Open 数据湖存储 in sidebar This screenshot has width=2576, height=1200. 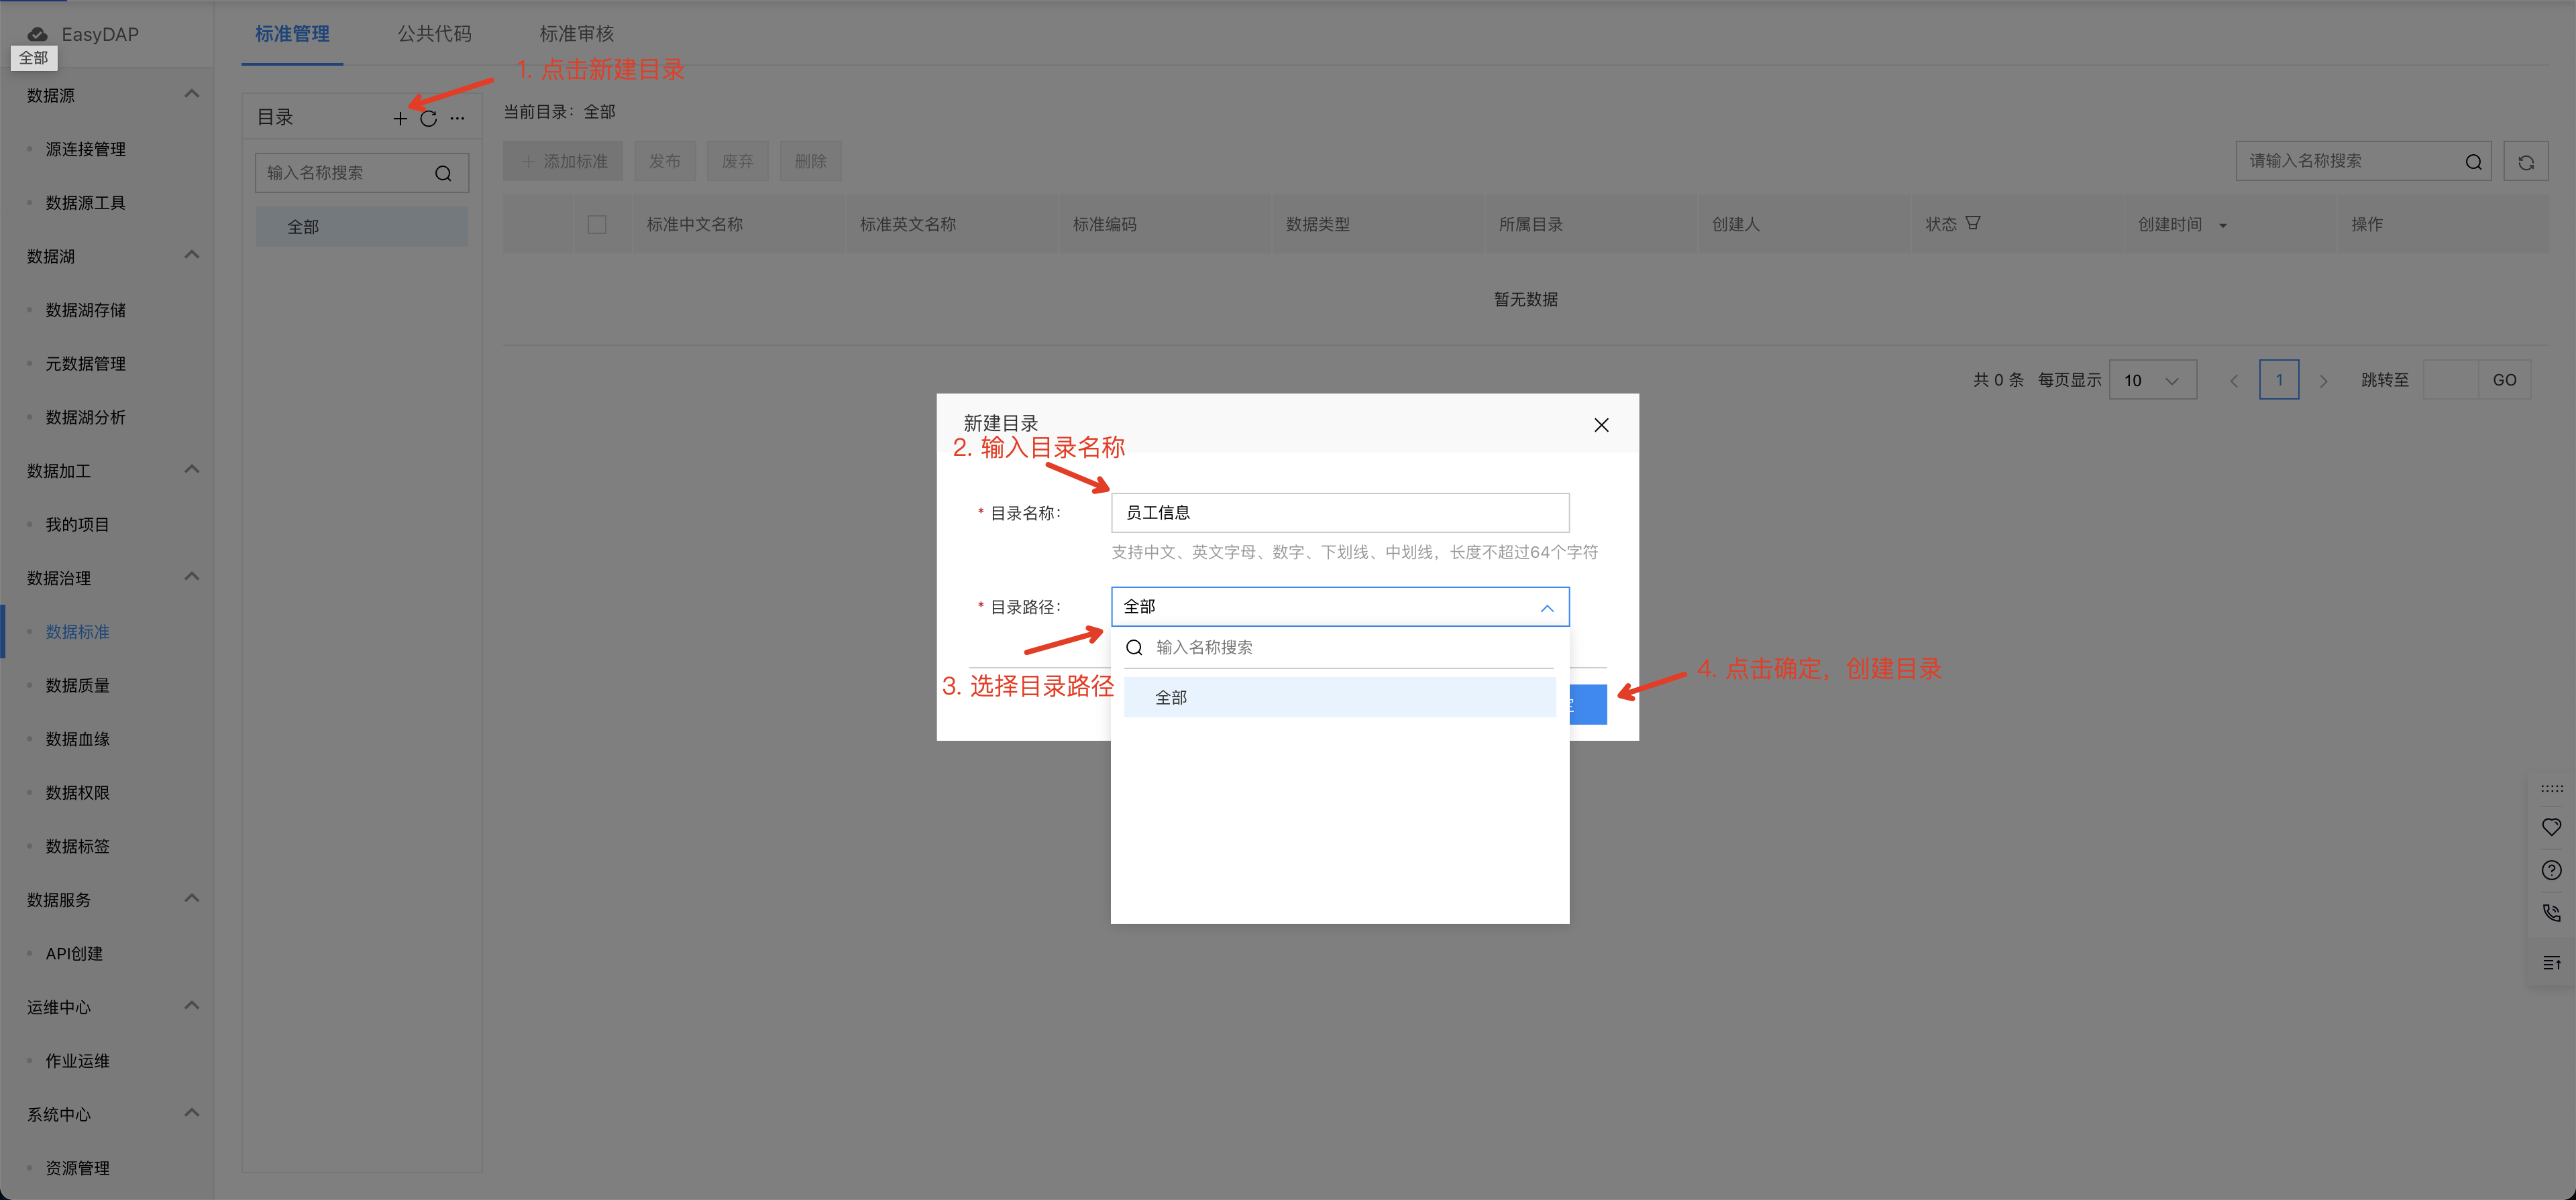pos(86,311)
